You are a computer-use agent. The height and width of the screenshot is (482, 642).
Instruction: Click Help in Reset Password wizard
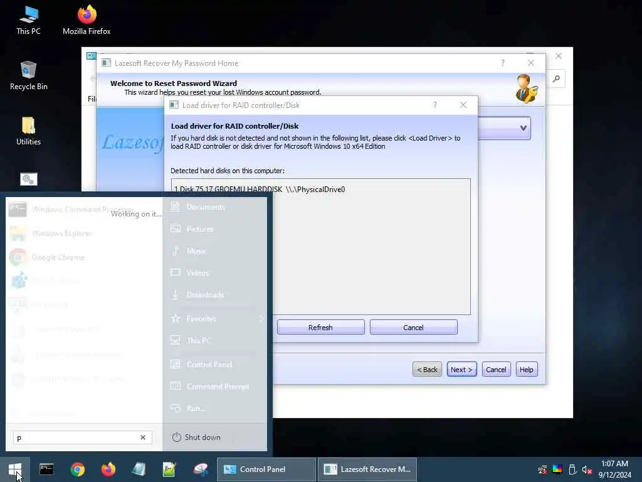click(x=527, y=369)
